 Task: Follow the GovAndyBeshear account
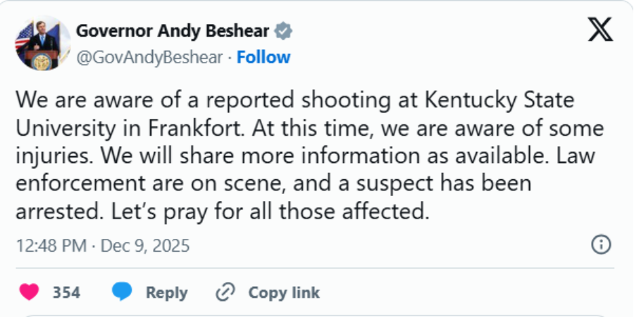point(263,57)
